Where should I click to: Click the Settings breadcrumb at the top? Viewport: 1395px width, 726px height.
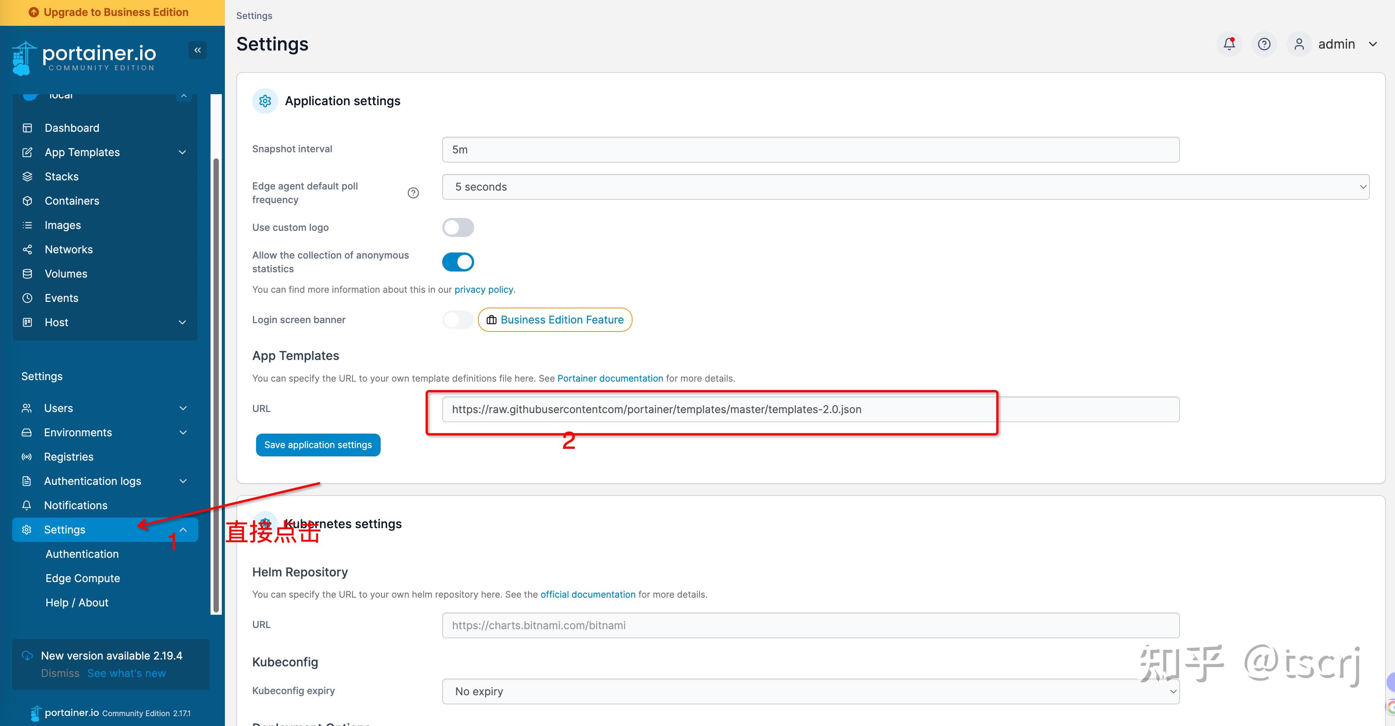click(x=254, y=16)
